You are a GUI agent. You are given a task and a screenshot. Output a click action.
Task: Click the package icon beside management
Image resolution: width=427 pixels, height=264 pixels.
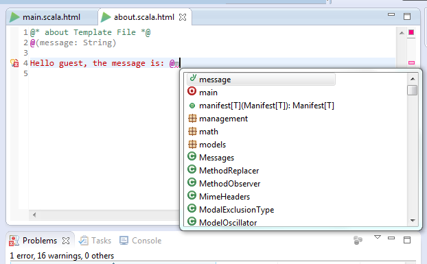pyautogui.click(x=192, y=118)
